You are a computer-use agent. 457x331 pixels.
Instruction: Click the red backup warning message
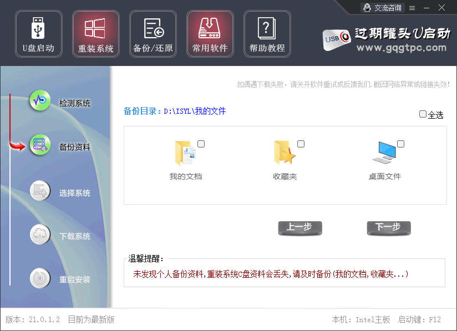click(271, 274)
